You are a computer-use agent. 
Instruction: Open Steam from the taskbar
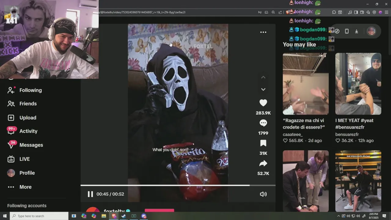coord(124,216)
